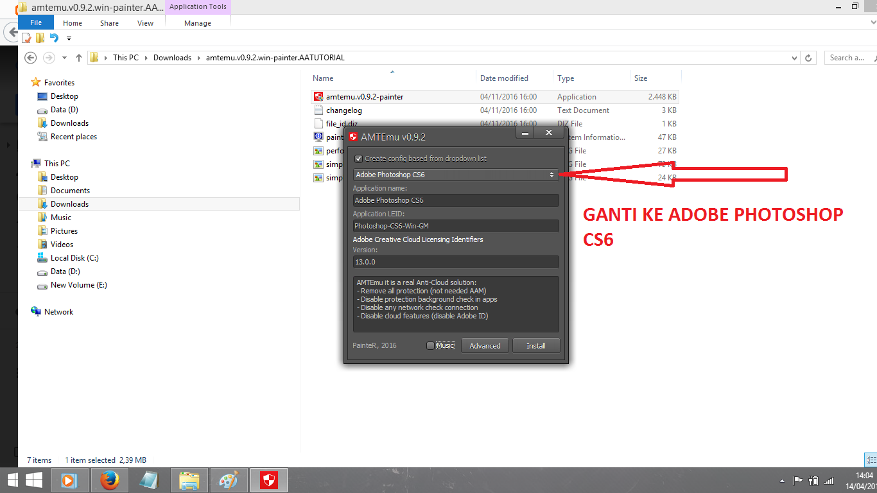Open Videos under This PC
The width and height of the screenshot is (877, 493).
click(62, 245)
